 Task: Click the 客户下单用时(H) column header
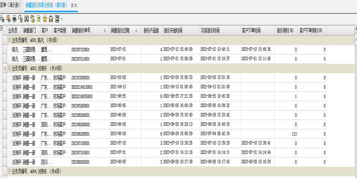point(312,31)
